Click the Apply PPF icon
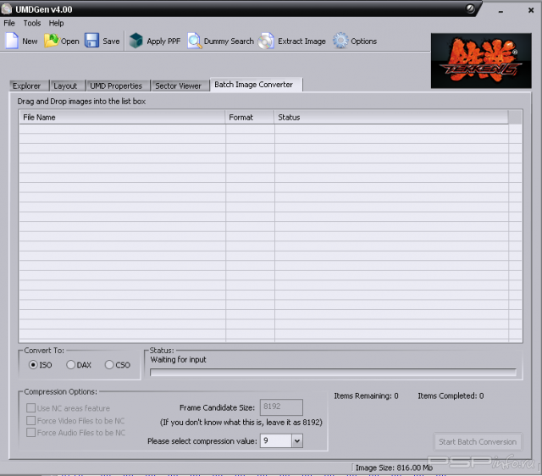Screen dimensions: 542x476 [136, 41]
